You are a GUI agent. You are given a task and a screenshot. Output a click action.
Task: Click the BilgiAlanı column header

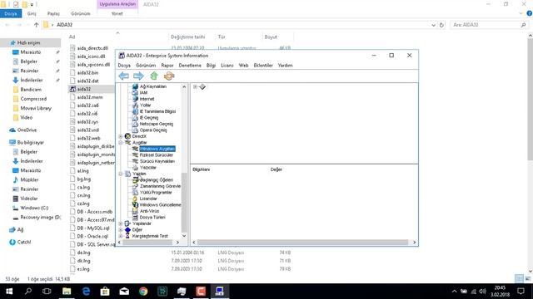point(202,169)
